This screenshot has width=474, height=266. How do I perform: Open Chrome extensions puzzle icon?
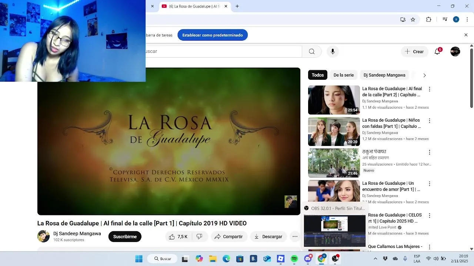[x=429, y=20]
